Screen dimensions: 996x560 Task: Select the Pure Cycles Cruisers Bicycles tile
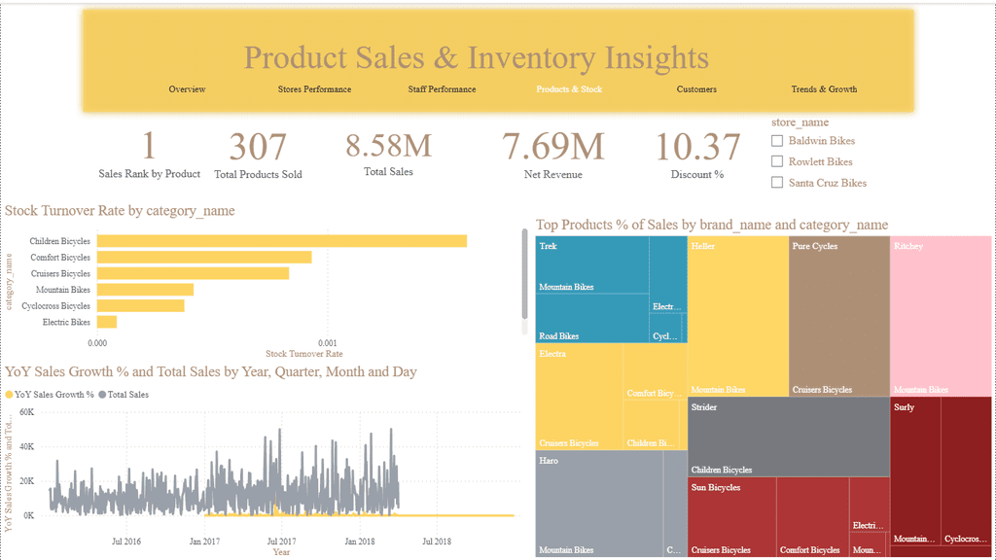tap(839, 316)
